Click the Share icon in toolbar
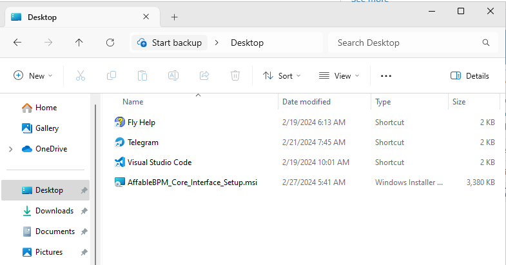Screen dimensions: 506x265 [x=204, y=75]
